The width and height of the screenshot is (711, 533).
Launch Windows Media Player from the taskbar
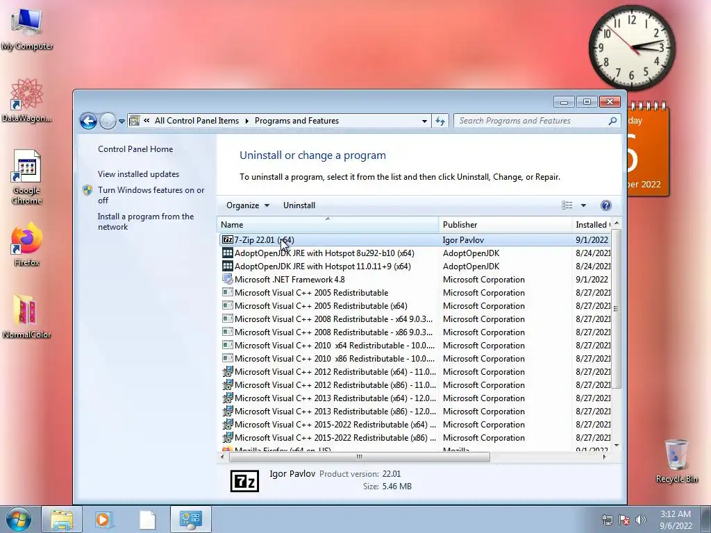[104, 519]
